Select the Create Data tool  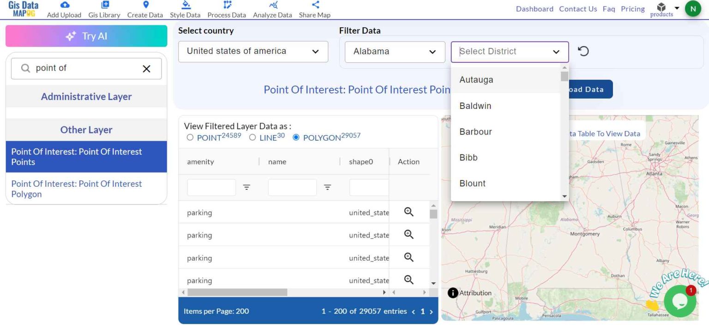coord(145,9)
